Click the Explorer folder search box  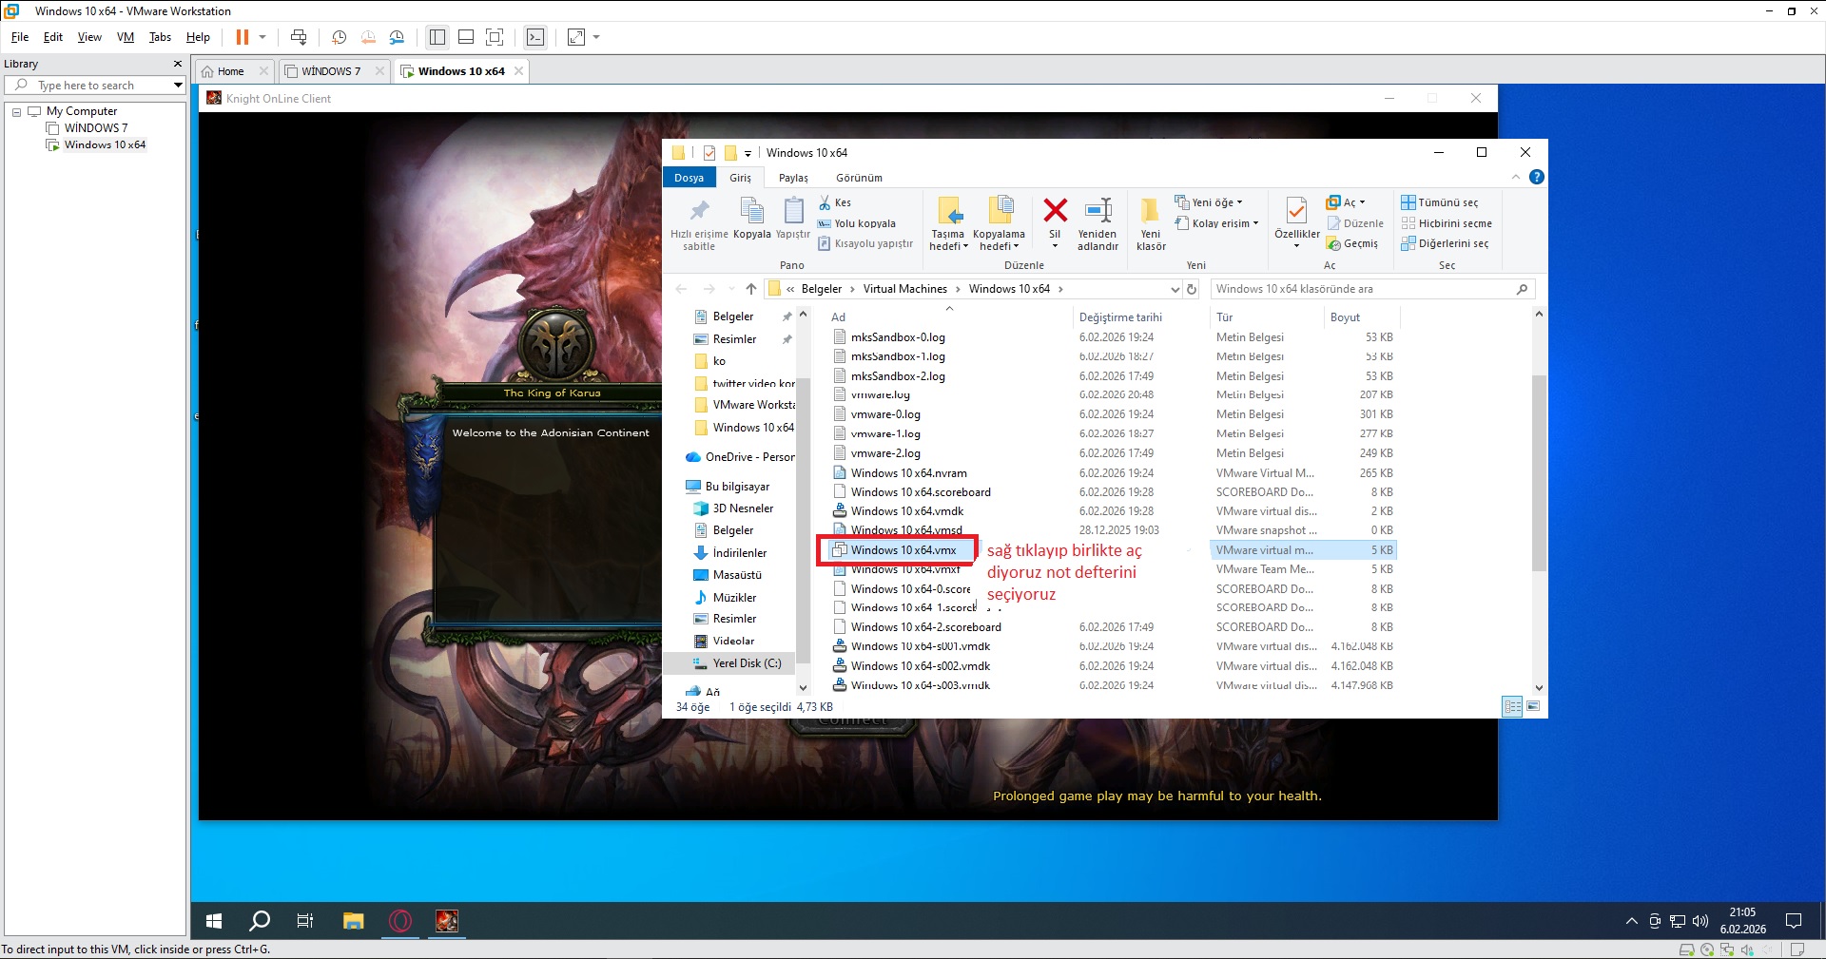(1372, 289)
